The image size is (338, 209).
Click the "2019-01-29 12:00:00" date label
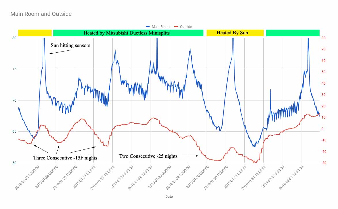(x=178, y=178)
